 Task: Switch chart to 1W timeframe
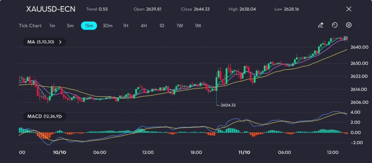tap(180, 26)
